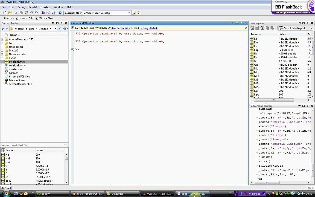Click the New M-file toolbar icon

5,13
